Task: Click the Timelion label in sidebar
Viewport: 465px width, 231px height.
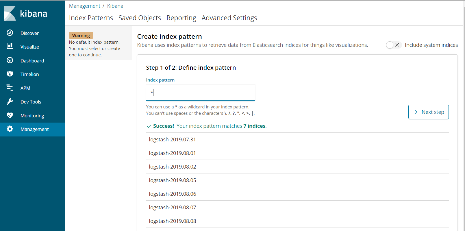Action: click(x=29, y=74)
